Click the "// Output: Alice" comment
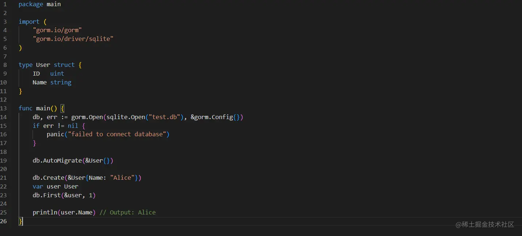 [128, 212]
